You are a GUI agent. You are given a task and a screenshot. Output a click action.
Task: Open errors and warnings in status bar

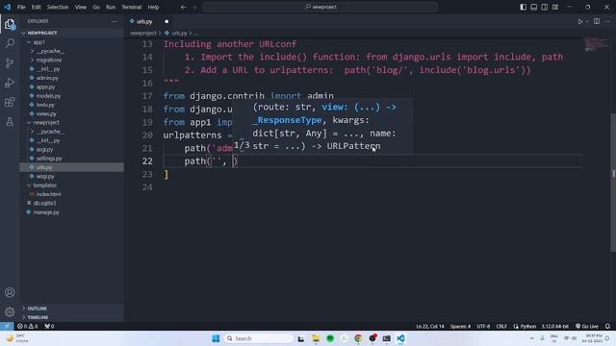(28, 326)
